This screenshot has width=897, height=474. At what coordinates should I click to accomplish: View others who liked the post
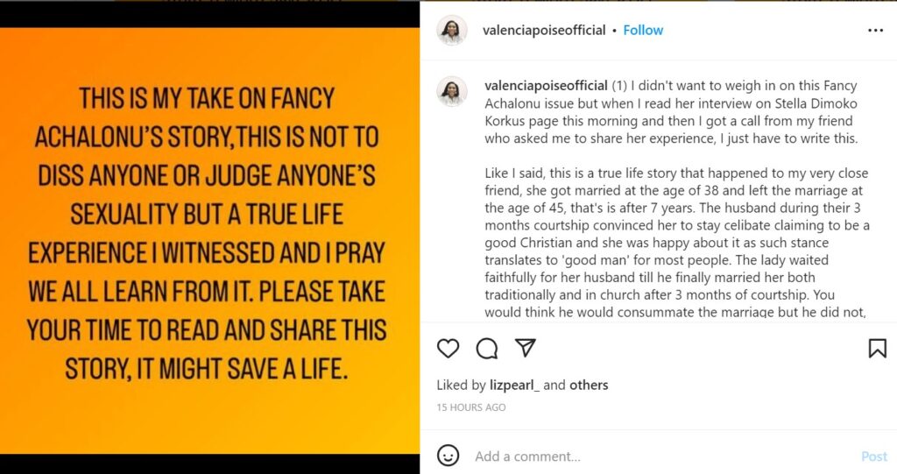tap(589, 385)
